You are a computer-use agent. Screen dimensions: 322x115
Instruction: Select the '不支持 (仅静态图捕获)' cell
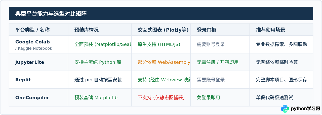(161, 98)
